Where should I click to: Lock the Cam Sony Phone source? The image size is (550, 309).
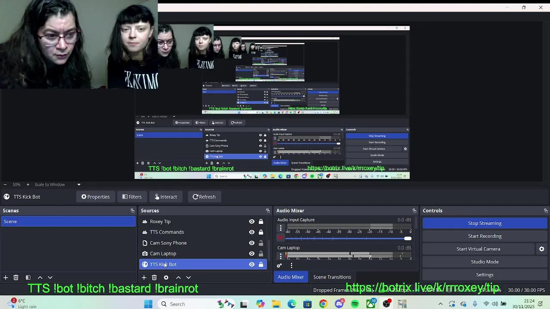(261, 243)
